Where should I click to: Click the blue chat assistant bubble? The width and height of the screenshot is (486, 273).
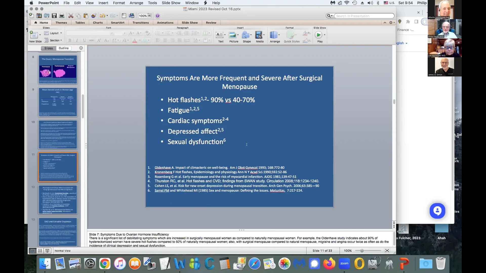tap(437, 211)
